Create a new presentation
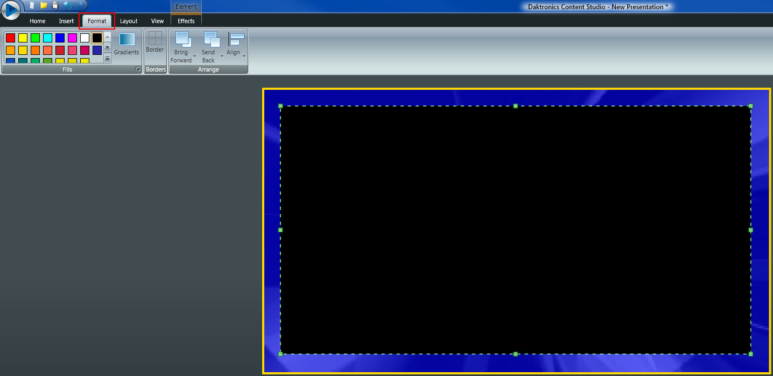The height and width of the screenshot is (376, 773). click(31, 6)
